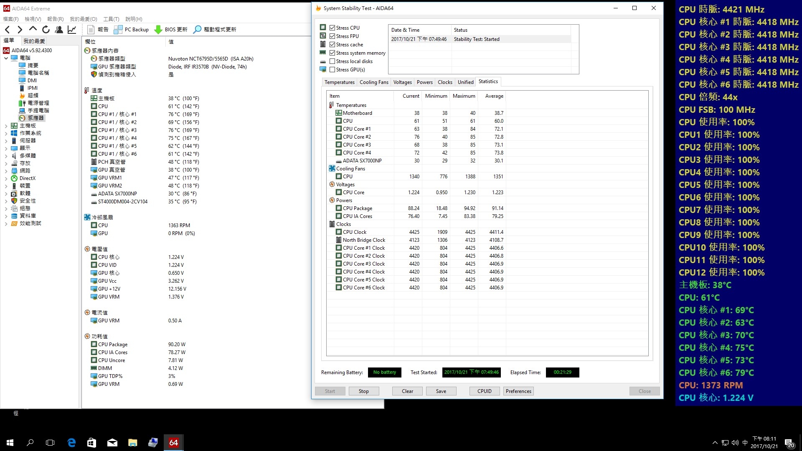Select 感應器 sensor item in tree
The width and height of the screenshot is (802, 451).
[x=32, y=118]
